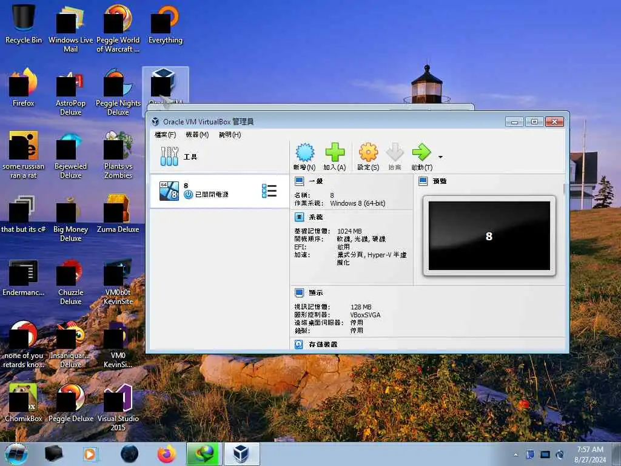Image resolution: width=621 pixels, height=466 pixels.
Task: Select the Recycle Bin desktop icon
Action: coord(24,24)
